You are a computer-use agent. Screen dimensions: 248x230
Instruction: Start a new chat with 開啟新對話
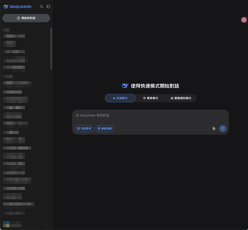pos(26,18)
